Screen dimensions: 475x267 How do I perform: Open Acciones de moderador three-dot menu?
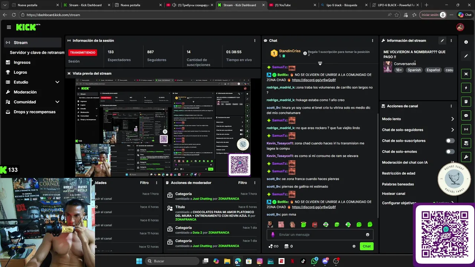coord(255,183)
